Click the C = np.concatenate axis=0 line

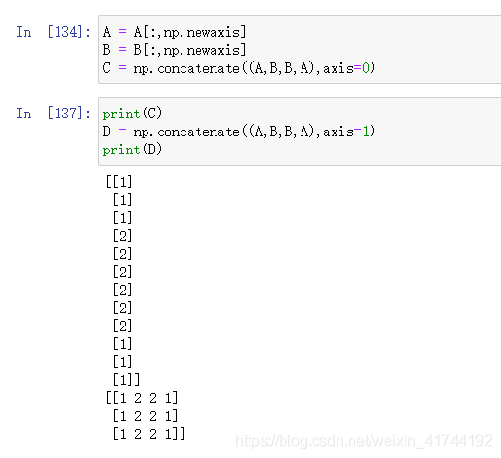[x=238, y=68]
